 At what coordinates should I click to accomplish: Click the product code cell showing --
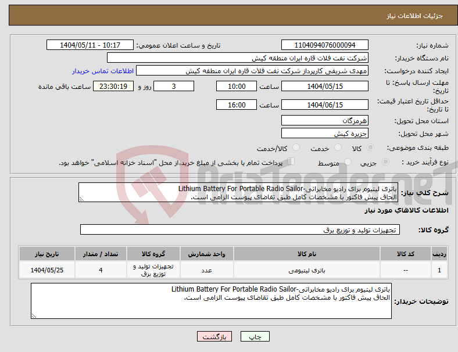pos(406,270)
